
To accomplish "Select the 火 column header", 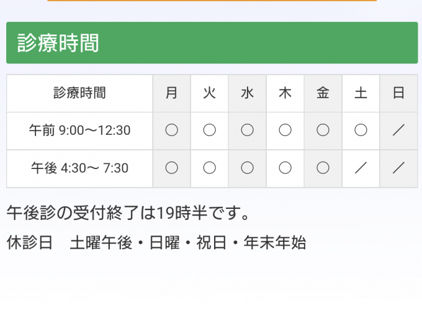I will pos(210,93).
